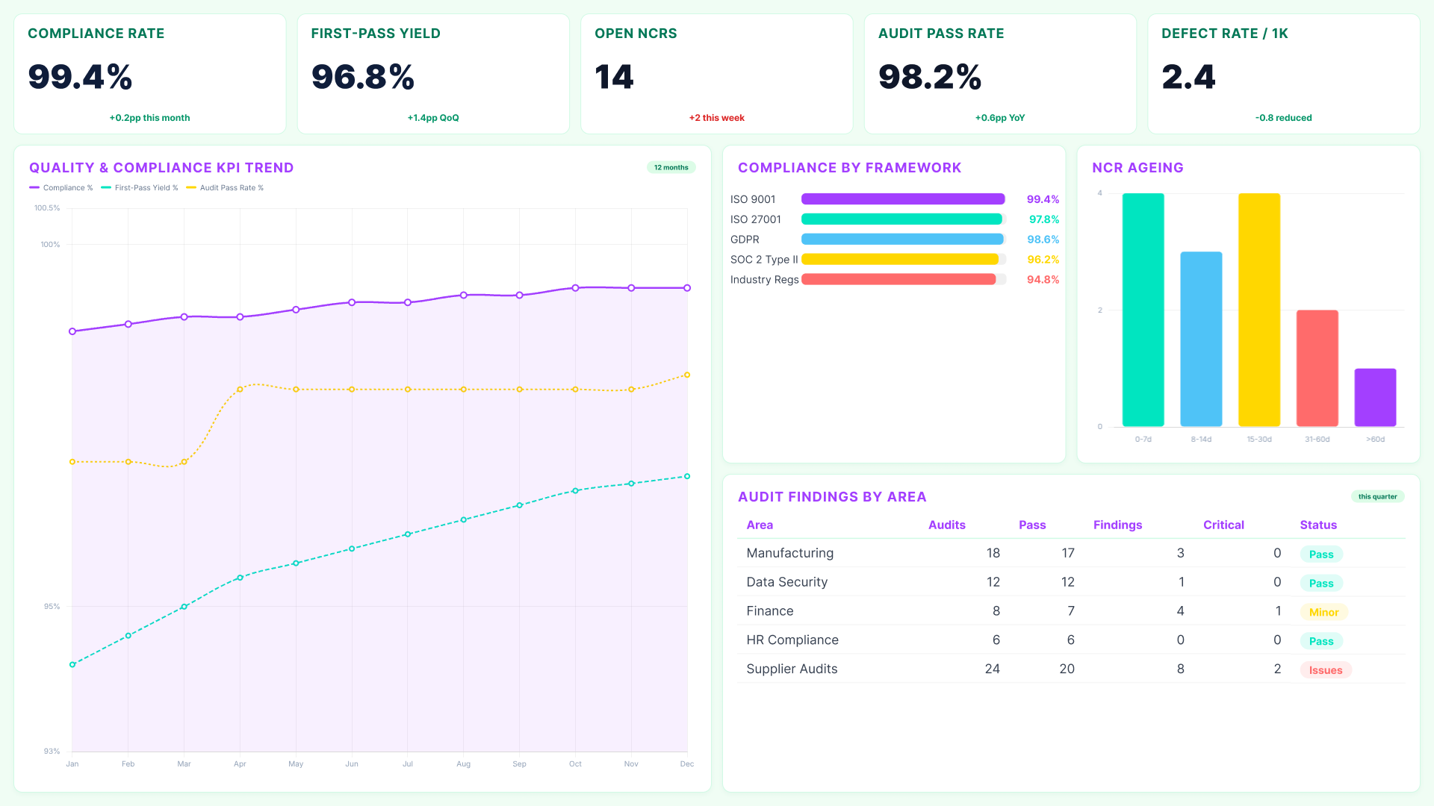Screen dimensions: 1434x806
Task: Click the 12 months badge
Action: tap(671, 167)
